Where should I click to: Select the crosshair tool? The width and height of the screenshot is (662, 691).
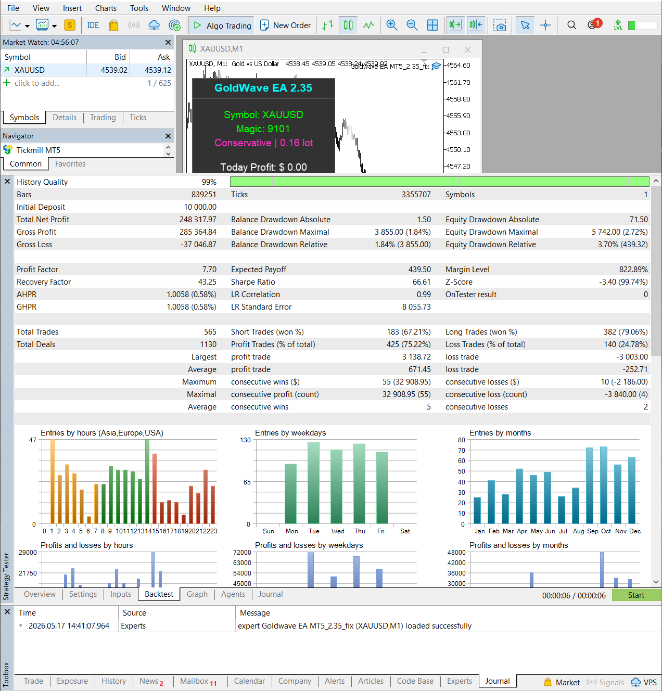tap(545, 25)
